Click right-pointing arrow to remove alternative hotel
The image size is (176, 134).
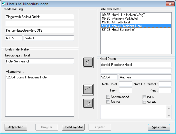point(88,103)
